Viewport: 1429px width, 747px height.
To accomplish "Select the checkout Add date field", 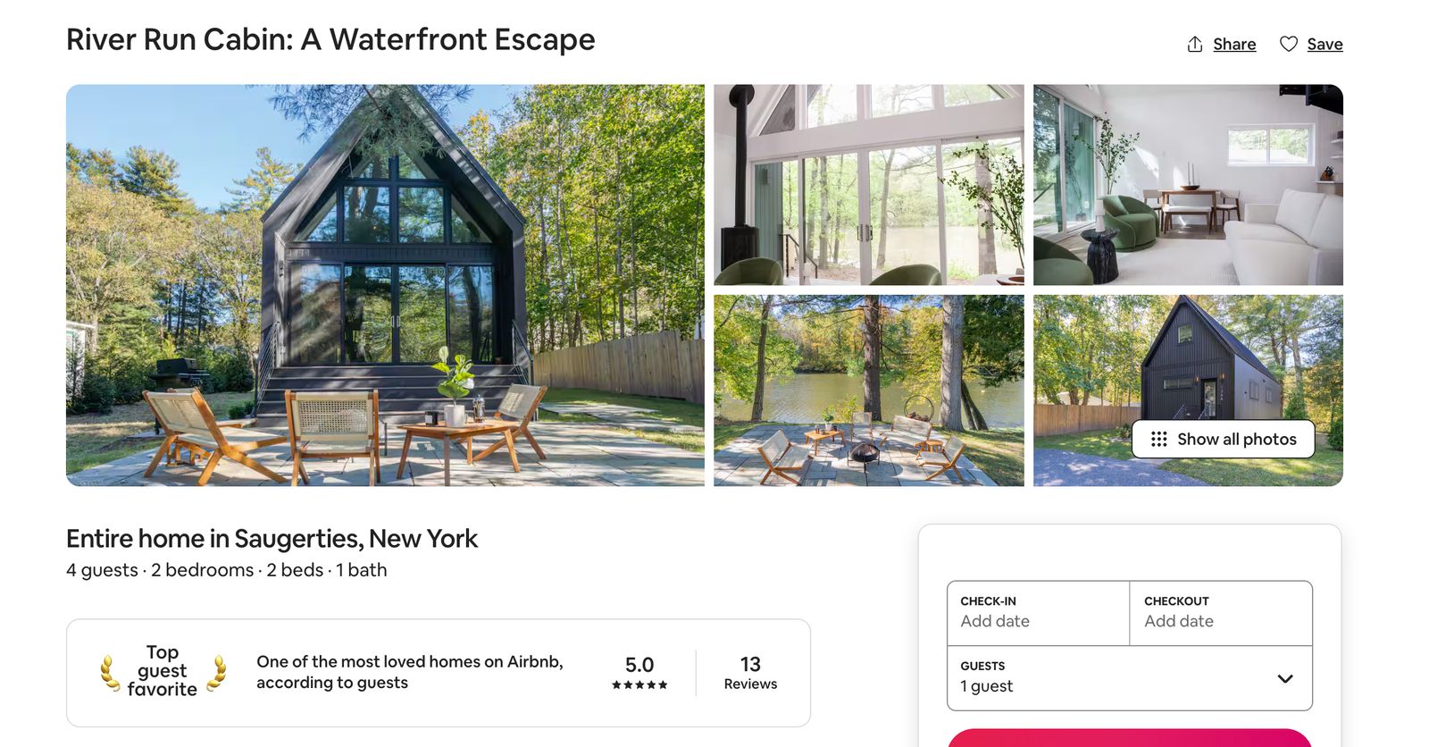I will [1221, 613].
